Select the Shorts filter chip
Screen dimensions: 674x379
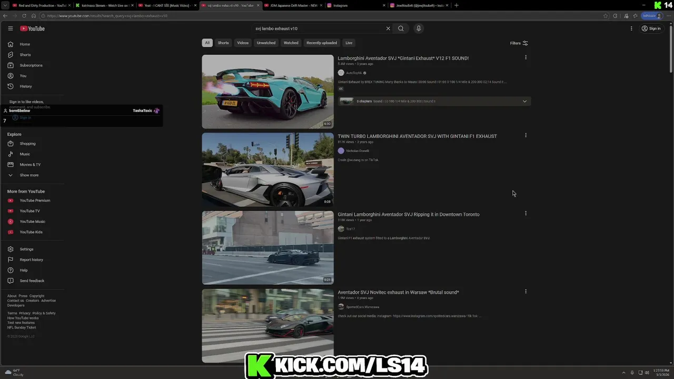(223, 43)
